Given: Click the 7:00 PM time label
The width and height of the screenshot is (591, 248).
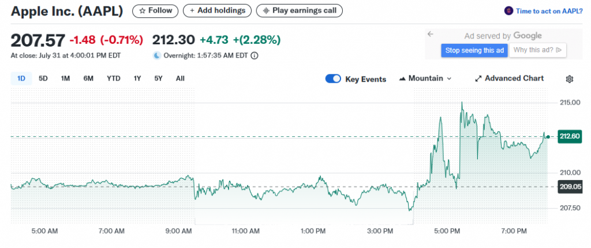Looking at the screenshot, I should pos(515,231).
